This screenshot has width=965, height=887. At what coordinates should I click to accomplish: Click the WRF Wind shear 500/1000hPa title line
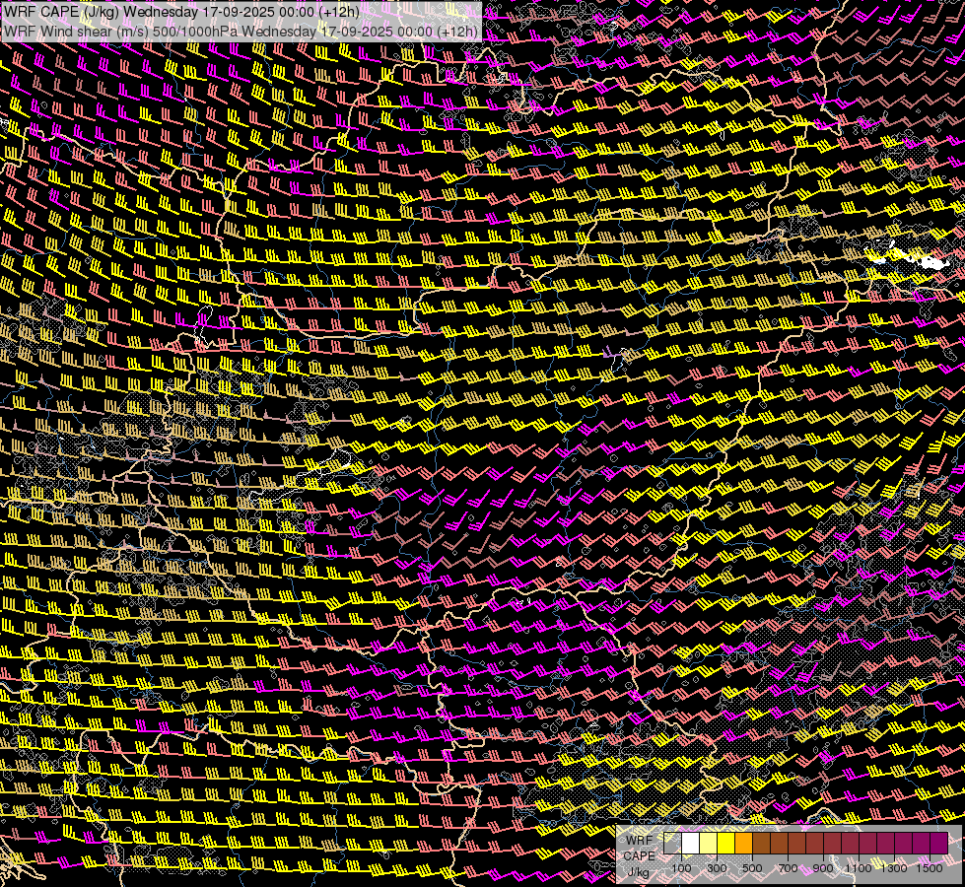241,32
